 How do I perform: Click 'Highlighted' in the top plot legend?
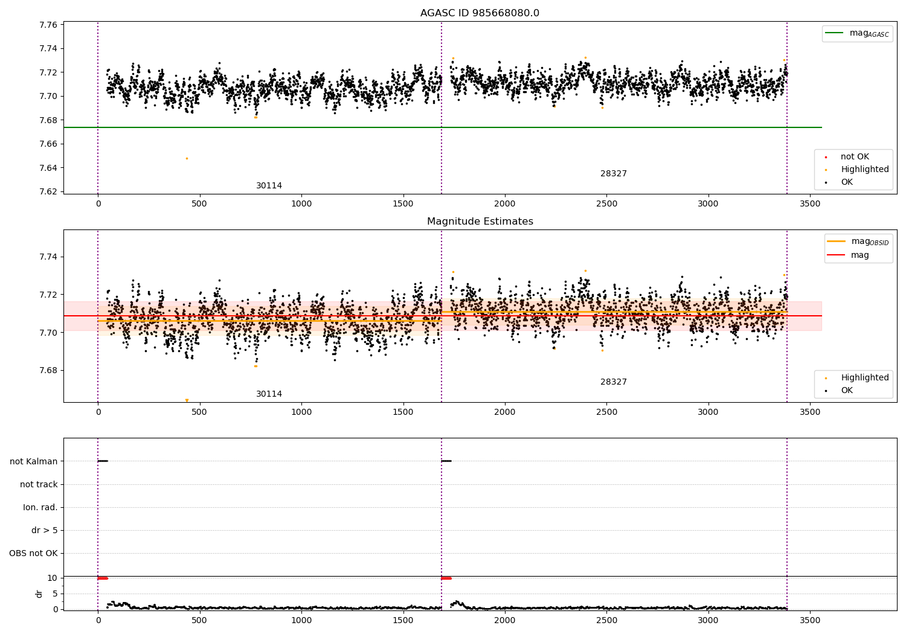[x=865, y=170]
